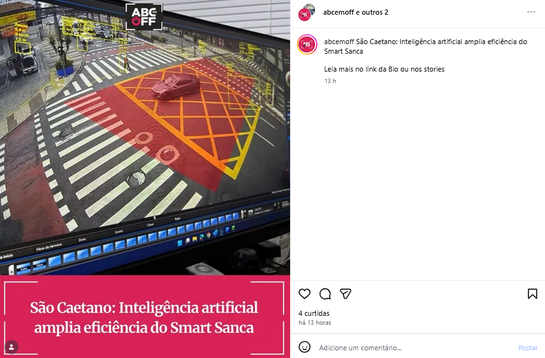Click the 'Postar' comment button
The image size is (545, 358).
coord(528,348)
